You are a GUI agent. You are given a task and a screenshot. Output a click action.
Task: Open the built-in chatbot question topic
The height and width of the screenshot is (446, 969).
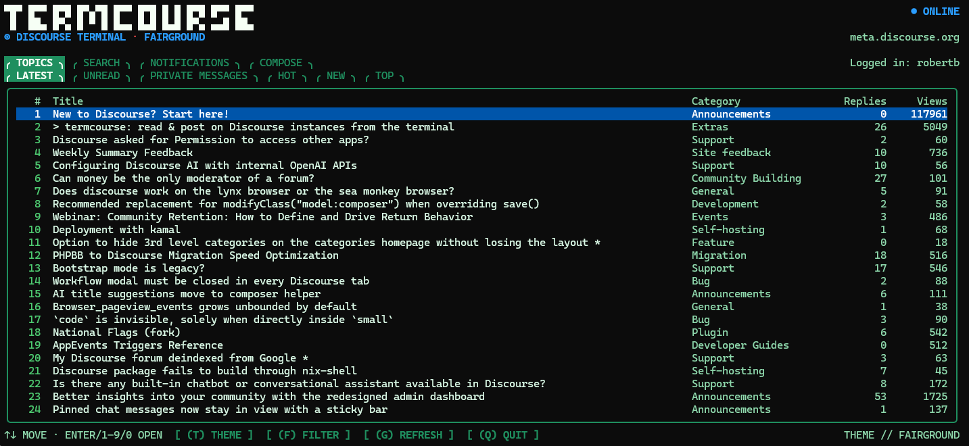481,384
